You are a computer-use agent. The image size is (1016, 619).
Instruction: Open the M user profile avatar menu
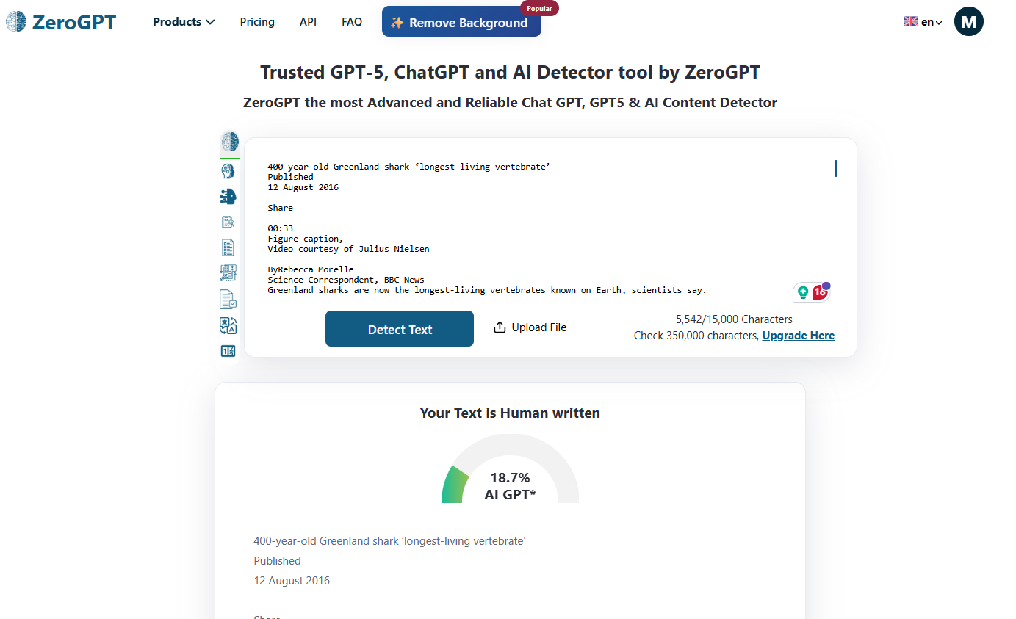pos(968,22)
